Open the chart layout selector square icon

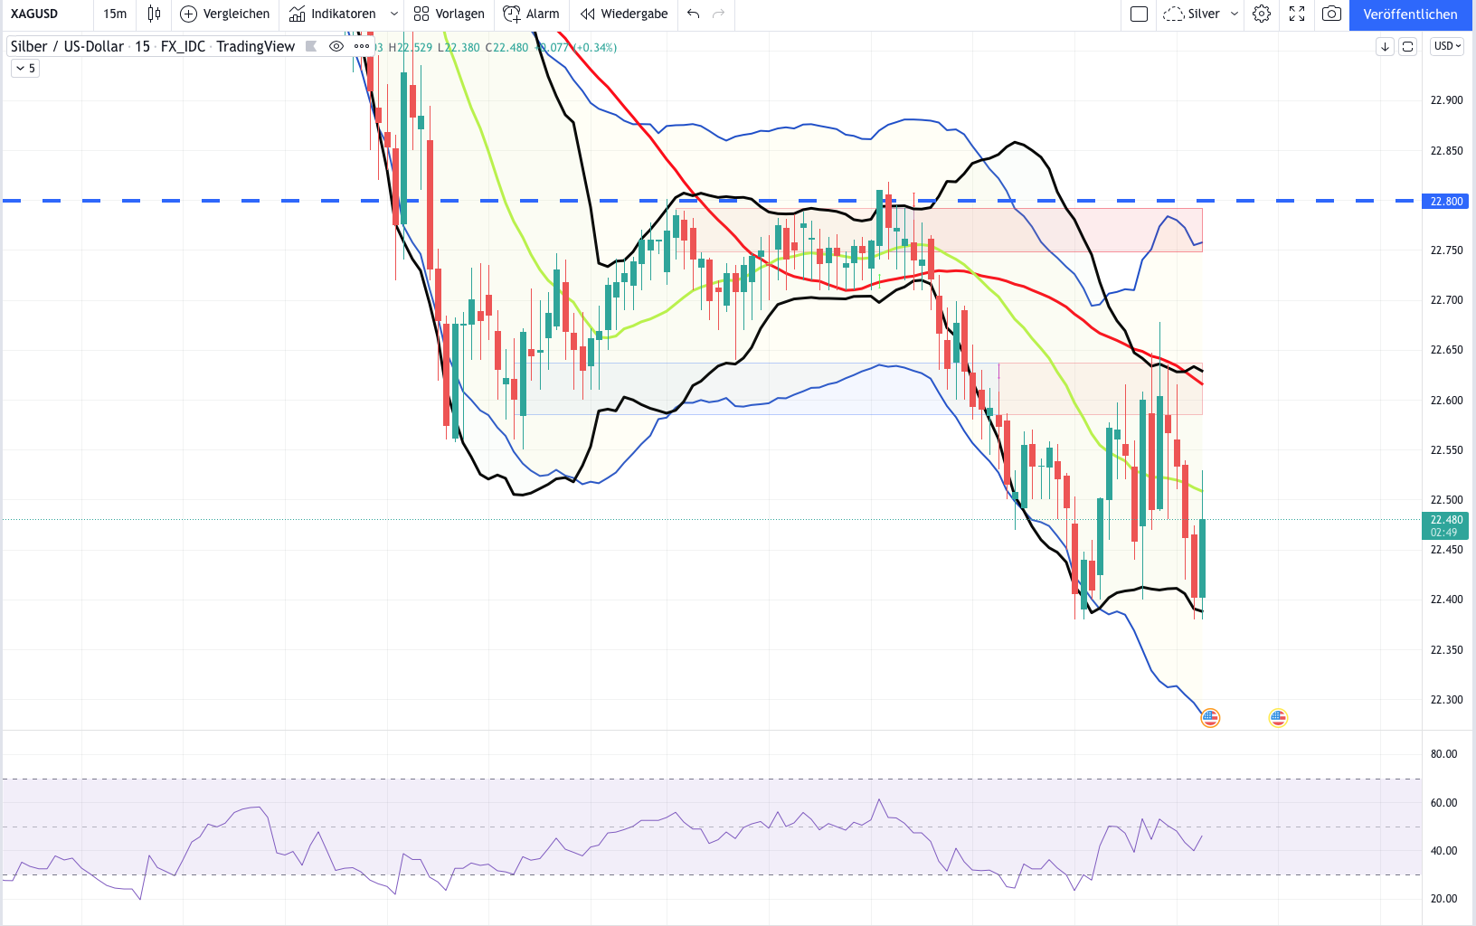coord(1140,14)
